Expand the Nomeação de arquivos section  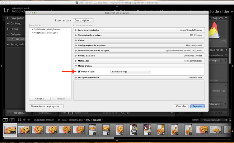(x=76, y=35)
